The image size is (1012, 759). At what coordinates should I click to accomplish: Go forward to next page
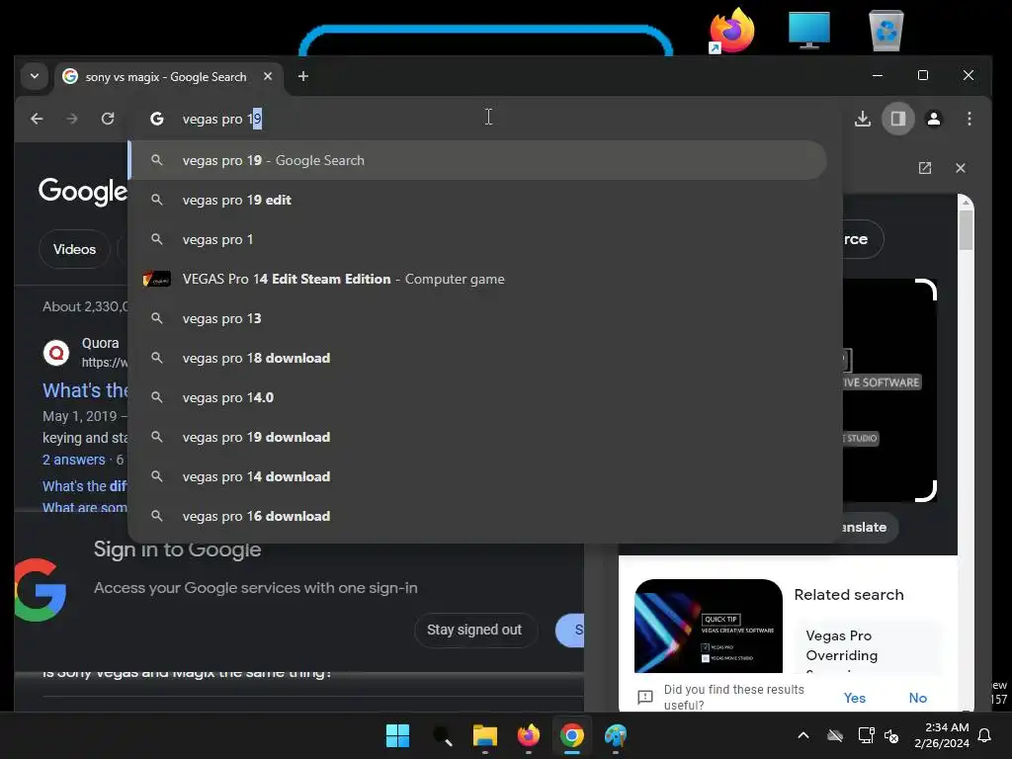72,119
